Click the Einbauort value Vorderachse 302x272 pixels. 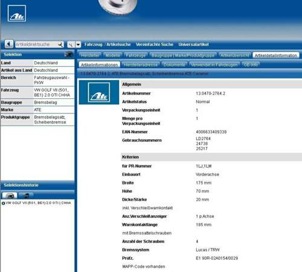(x=207, y=174)
